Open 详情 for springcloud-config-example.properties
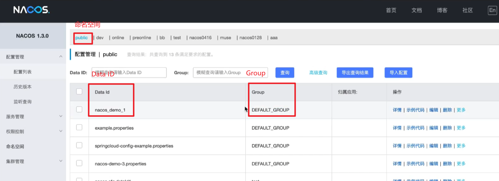The height and width of the screenshot is (181, 499). pyautogui.click(x=397, y=146)
